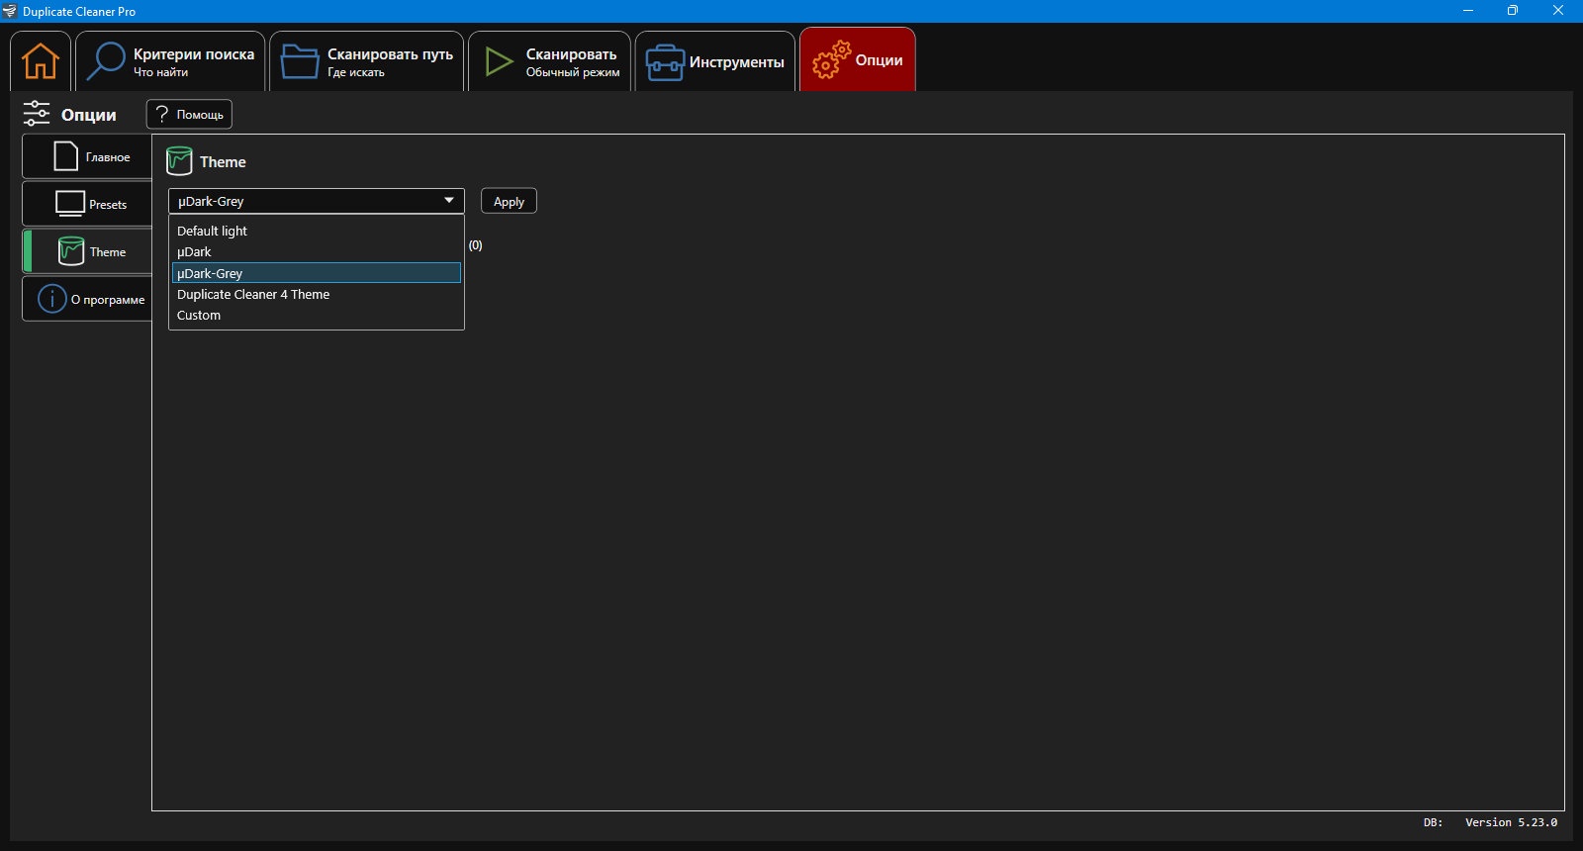Open Помощь help button
This screenshot has height=851, width=1583.
click(189, 115)
